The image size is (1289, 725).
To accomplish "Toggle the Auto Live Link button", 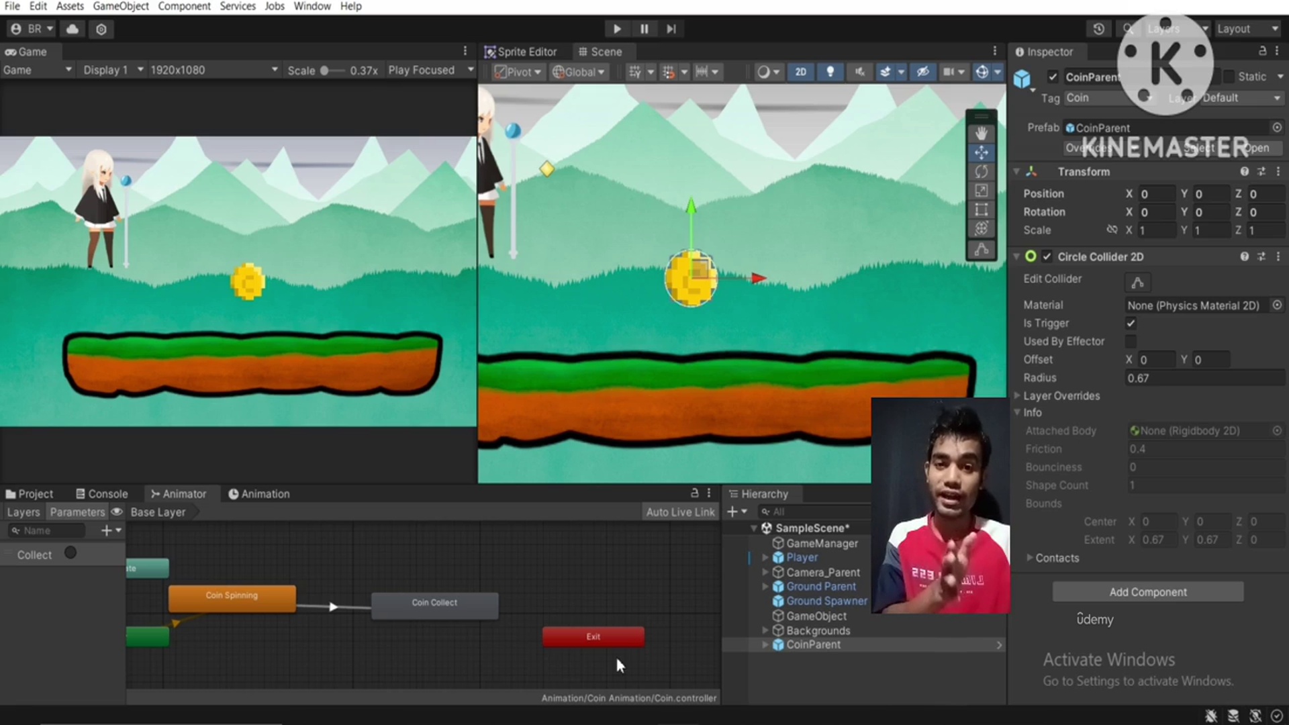I will point(680,512).
